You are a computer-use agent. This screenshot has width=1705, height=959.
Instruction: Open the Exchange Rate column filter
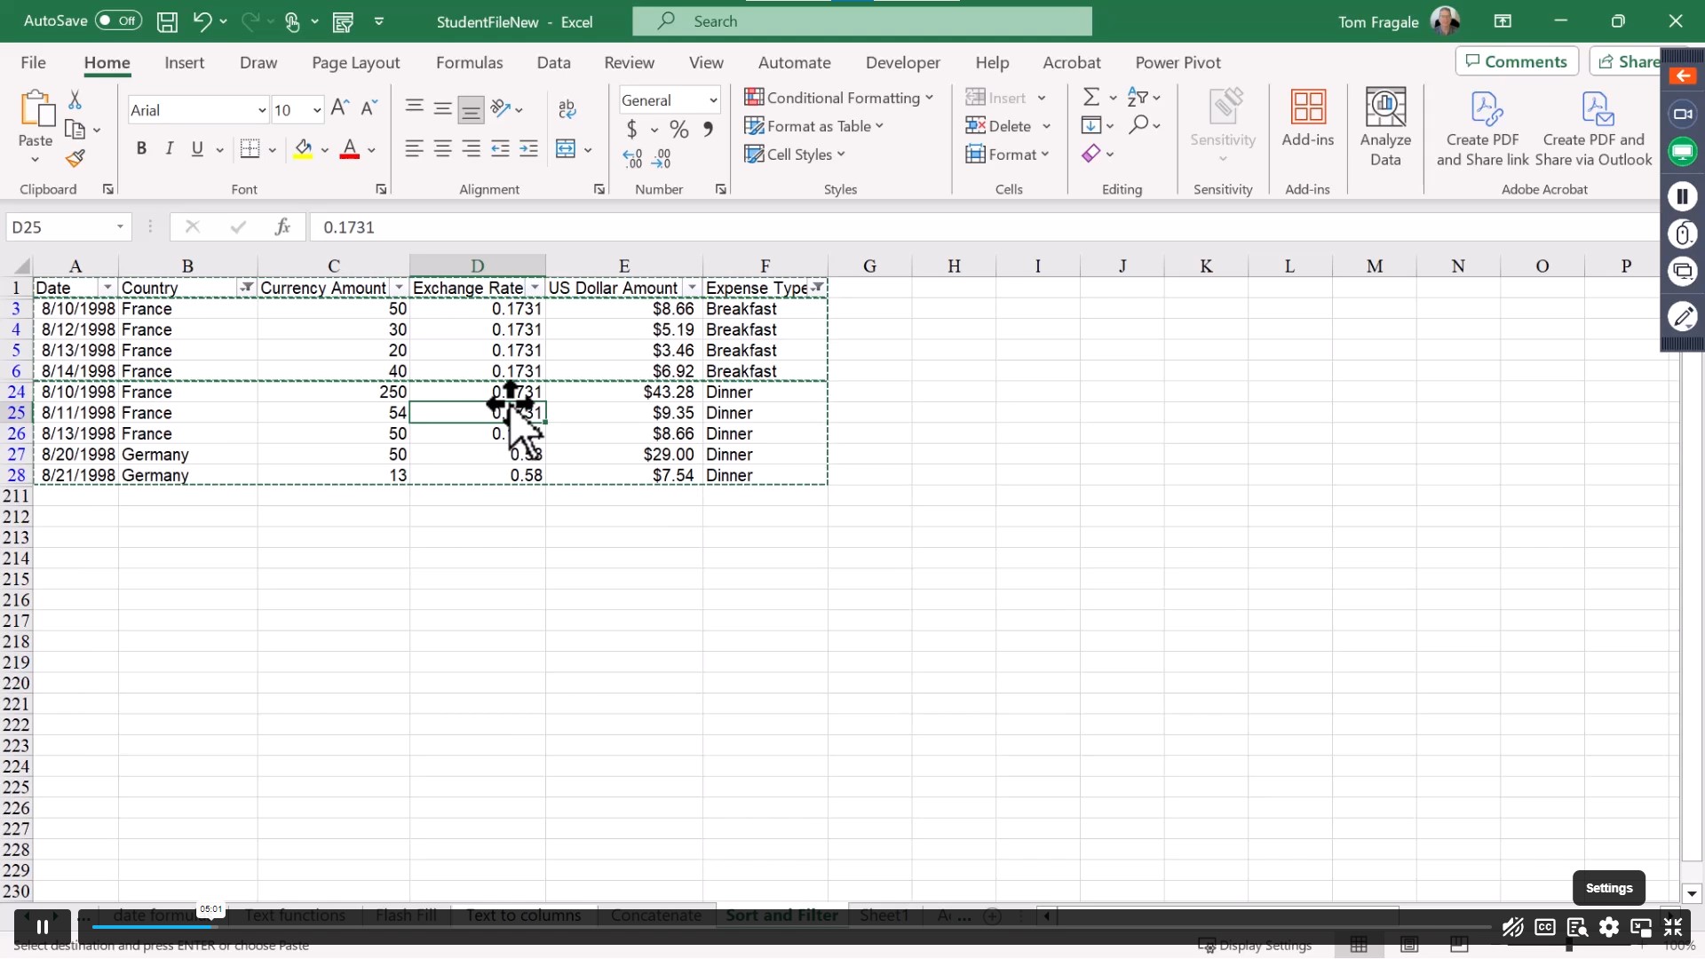click(535, 288)
